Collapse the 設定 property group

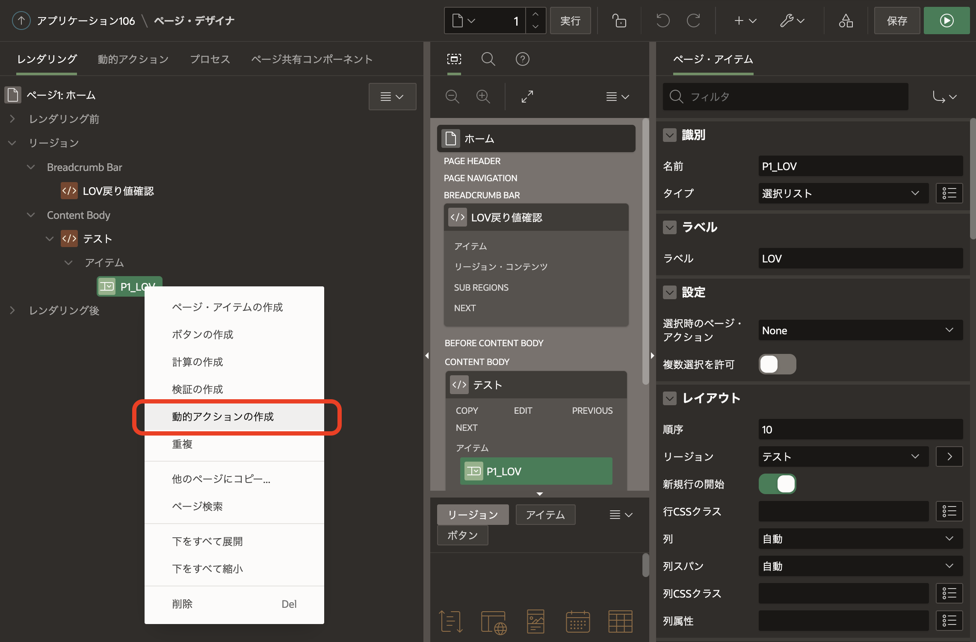(x=670, y=292)
